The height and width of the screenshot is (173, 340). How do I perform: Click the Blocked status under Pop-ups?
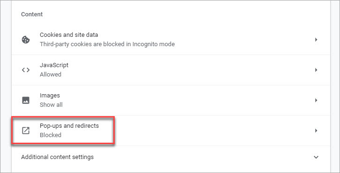[51, 135]
